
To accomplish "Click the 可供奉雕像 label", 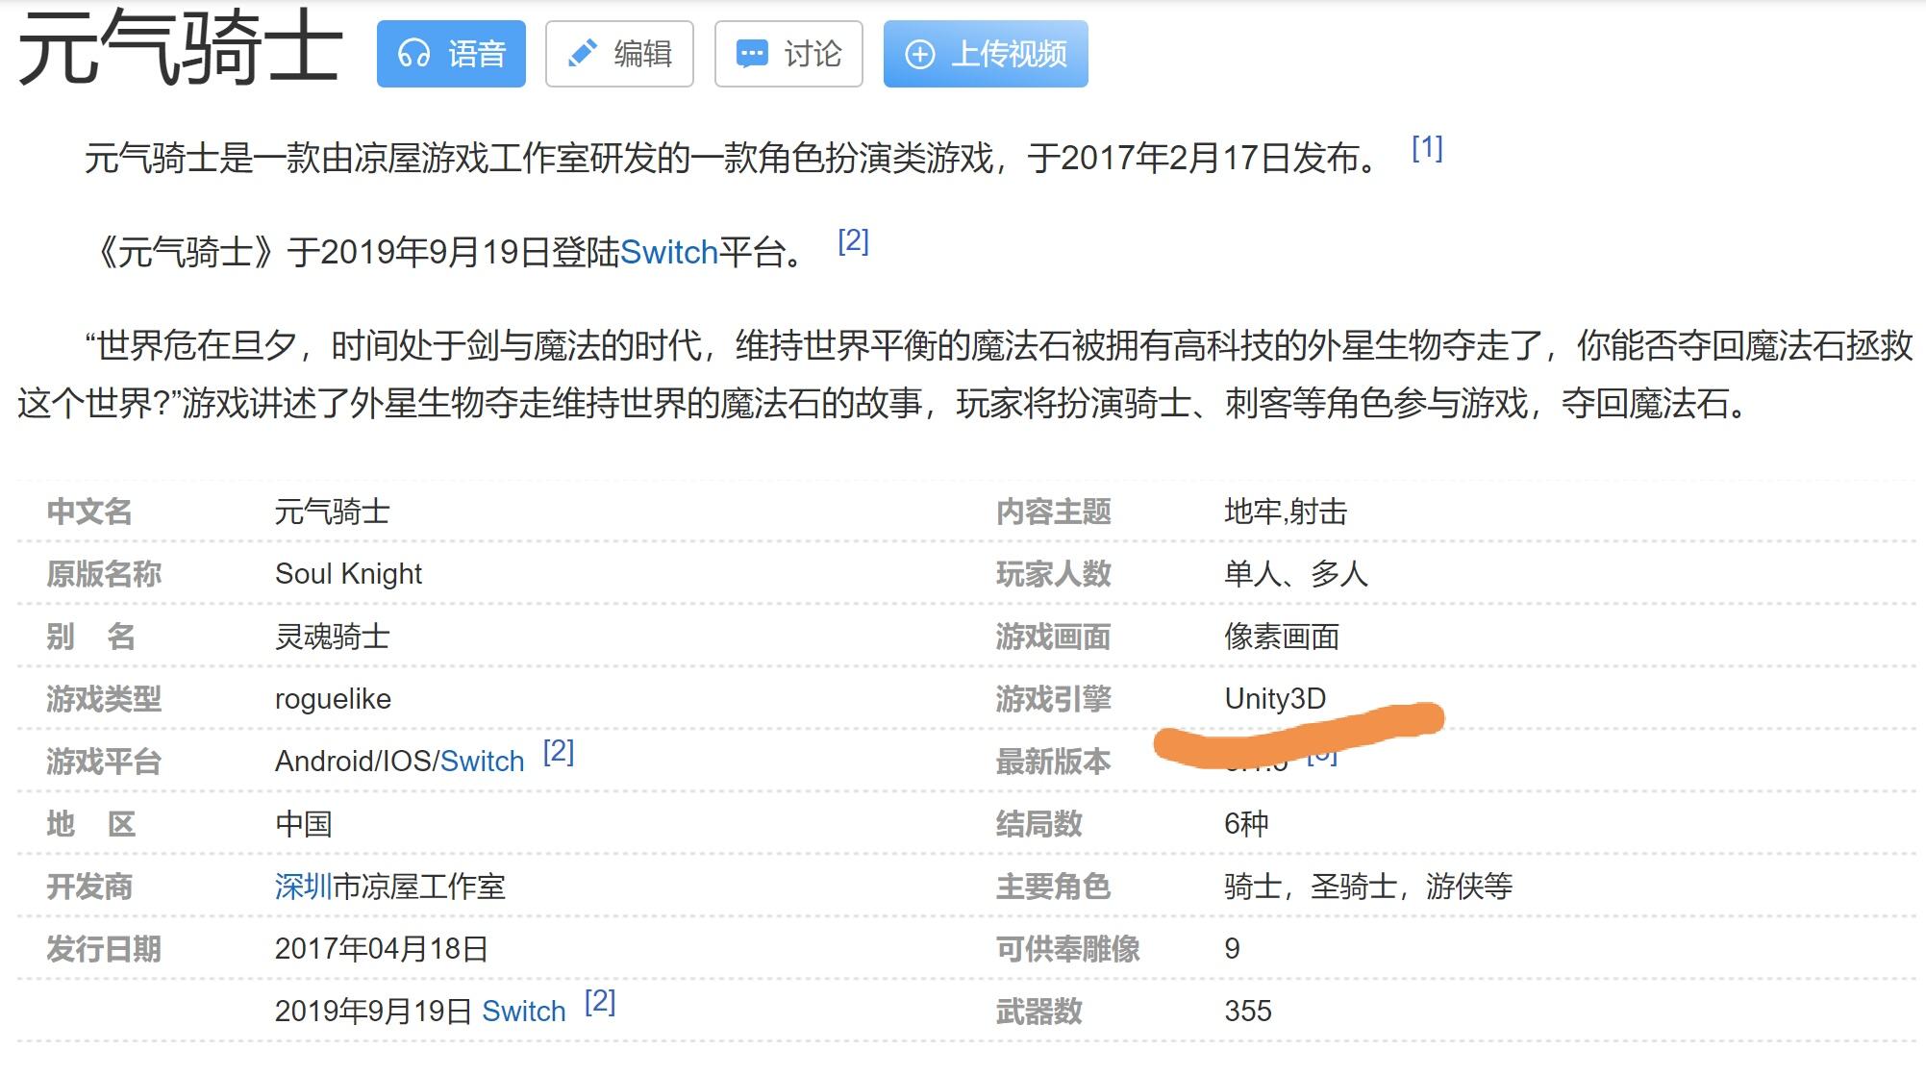I will pos(1067,949).
